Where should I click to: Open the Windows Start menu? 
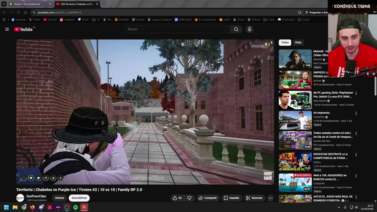tap(6, 207)
